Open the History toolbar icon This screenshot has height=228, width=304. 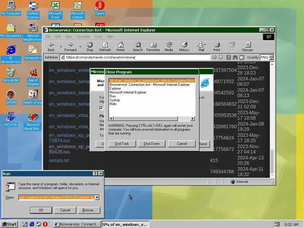coord(184,47)
